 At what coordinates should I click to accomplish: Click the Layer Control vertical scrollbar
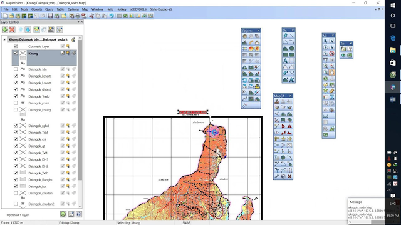coord(80,110)
